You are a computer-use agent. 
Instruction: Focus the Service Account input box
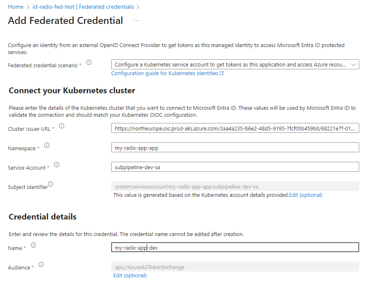(235, 167)
